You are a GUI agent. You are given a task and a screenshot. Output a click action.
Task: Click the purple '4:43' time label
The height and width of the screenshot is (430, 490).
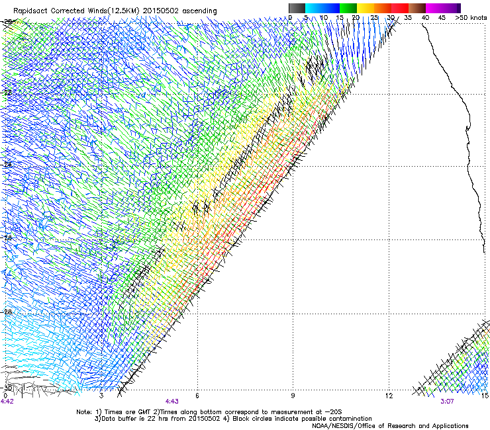pyautogui.click(x=172, y=402)
